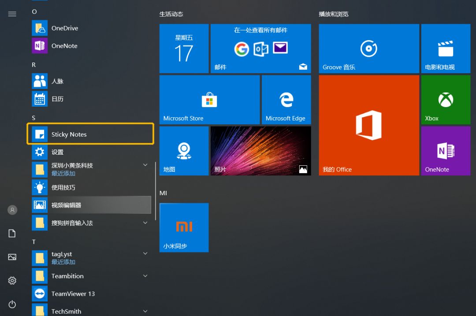
Task: Expand the Teambition entry
Action: [145, 276]
